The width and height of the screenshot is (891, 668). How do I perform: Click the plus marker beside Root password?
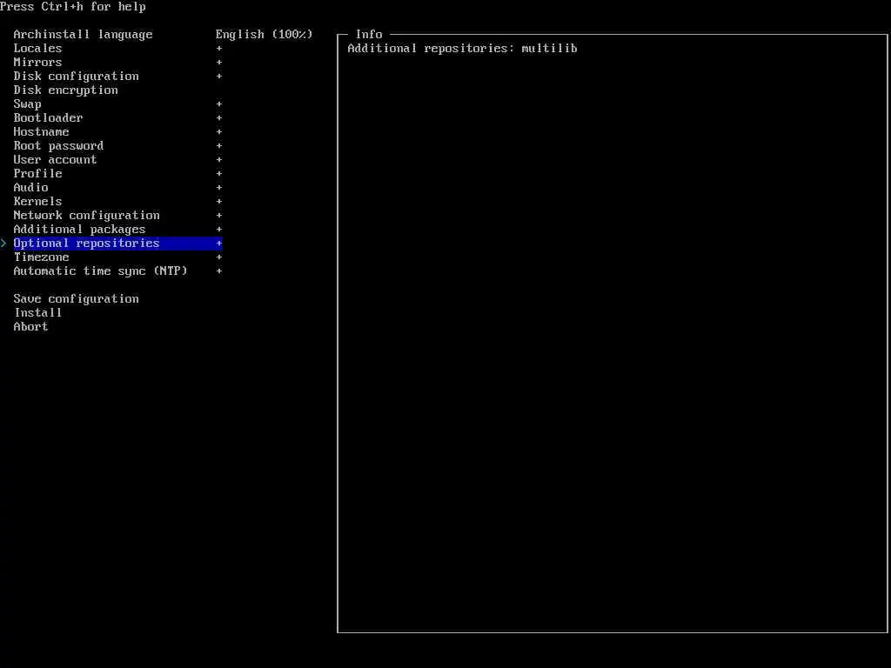coord(218,145)
